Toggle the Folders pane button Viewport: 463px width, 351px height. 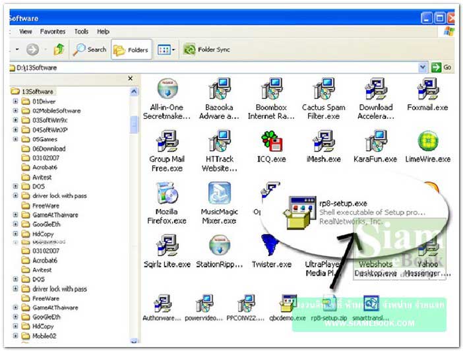132,49
